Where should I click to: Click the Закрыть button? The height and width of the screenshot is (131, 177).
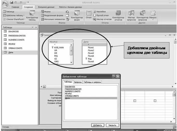click(x=112, y=125)
